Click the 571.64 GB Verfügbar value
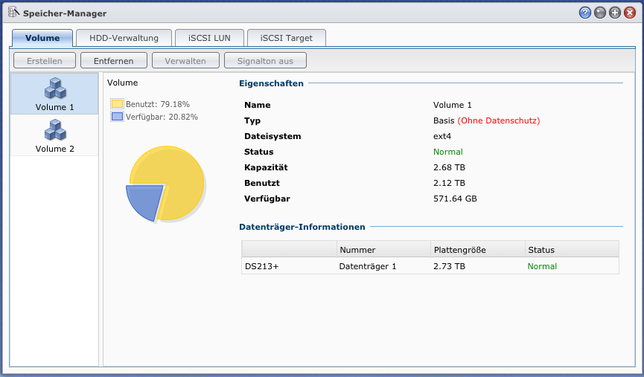644x377 pixels. click(x=455, y=199)
